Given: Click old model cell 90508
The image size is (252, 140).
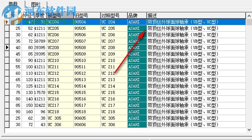Looking at the screenshot, I should pos(87,48).
